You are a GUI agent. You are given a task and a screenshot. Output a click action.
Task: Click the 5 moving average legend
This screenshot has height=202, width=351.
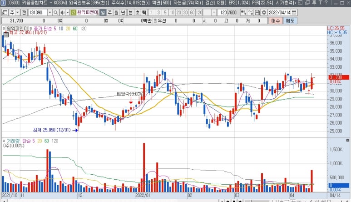pyautogui.click(x=54, y=29)
